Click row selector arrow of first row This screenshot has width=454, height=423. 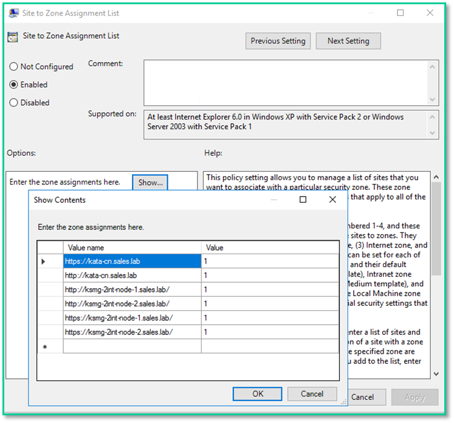tap(43, 262)
